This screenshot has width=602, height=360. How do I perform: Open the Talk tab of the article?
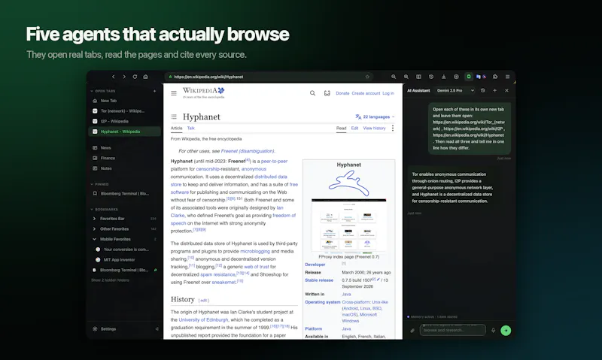(x=191, y=128)
